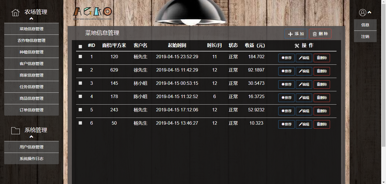The image size is (386, 184).
Task: Click the 面积/平方米 column header
Action: [x=114, y=46]
